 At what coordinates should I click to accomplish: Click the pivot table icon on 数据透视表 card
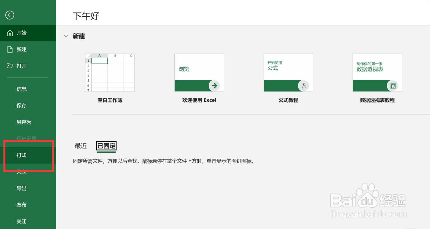tap(393, 86)
